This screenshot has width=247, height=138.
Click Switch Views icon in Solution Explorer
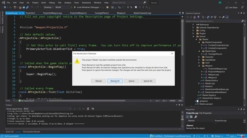tap(198, 17)
